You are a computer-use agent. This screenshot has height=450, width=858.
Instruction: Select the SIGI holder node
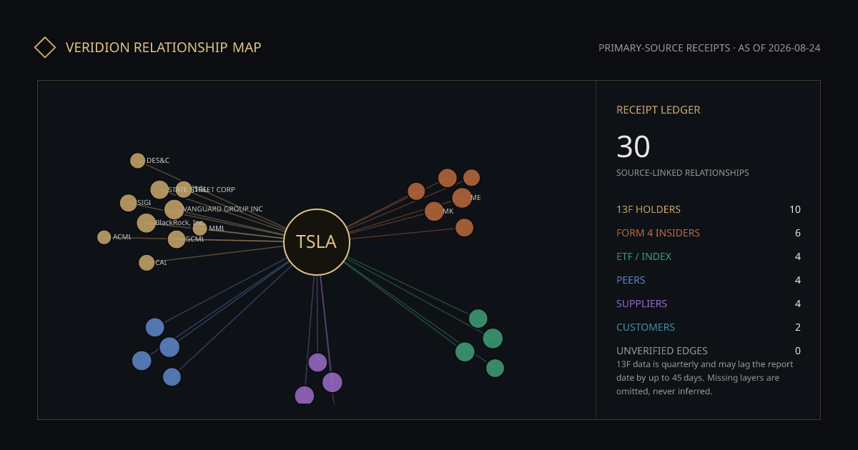tap(129, 203)
